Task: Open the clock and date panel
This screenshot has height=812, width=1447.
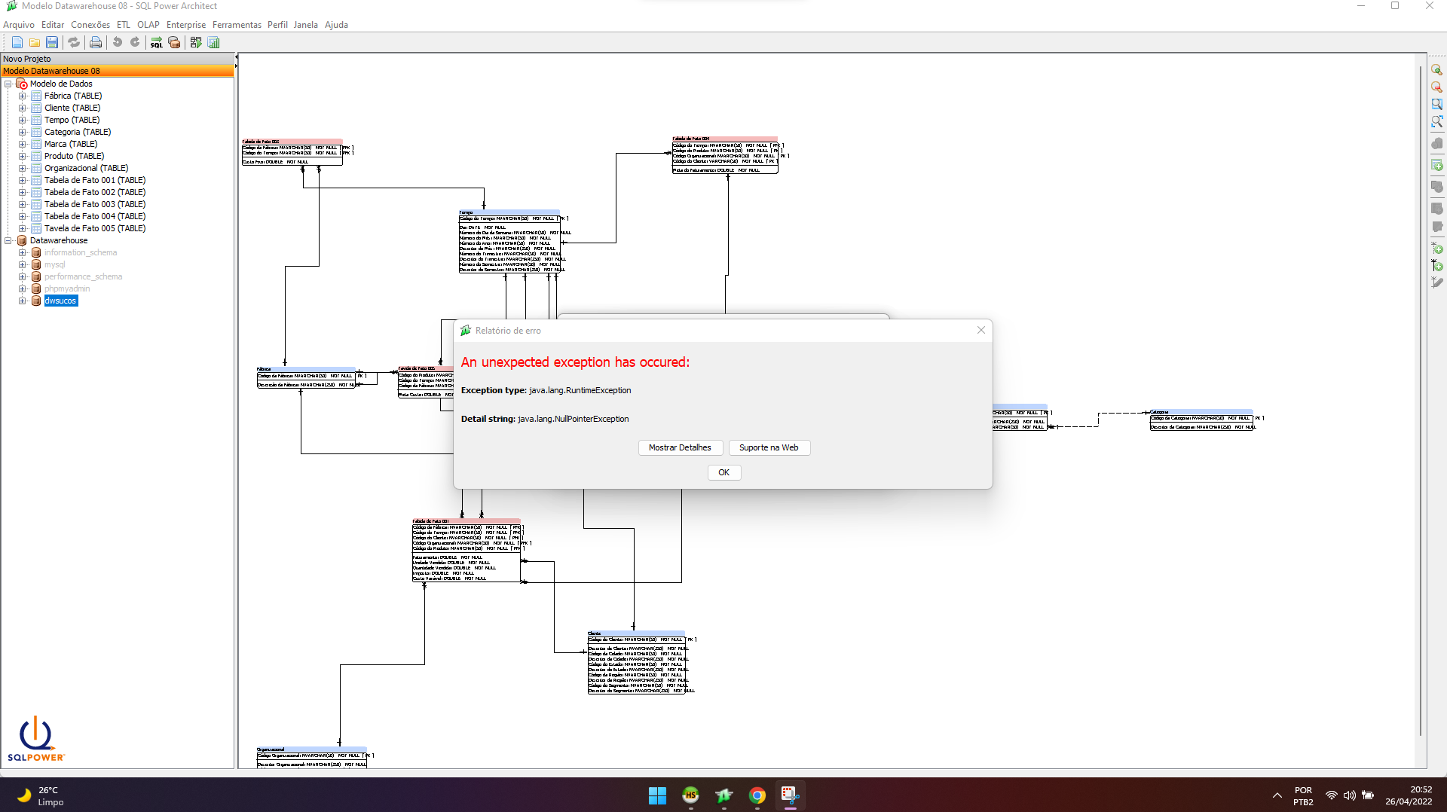Action: click(x=1409, y=795)
